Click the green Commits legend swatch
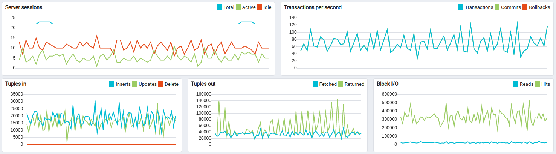Viewport: 556px width, 154px height. pyautogui.click(x=497, y=7)
